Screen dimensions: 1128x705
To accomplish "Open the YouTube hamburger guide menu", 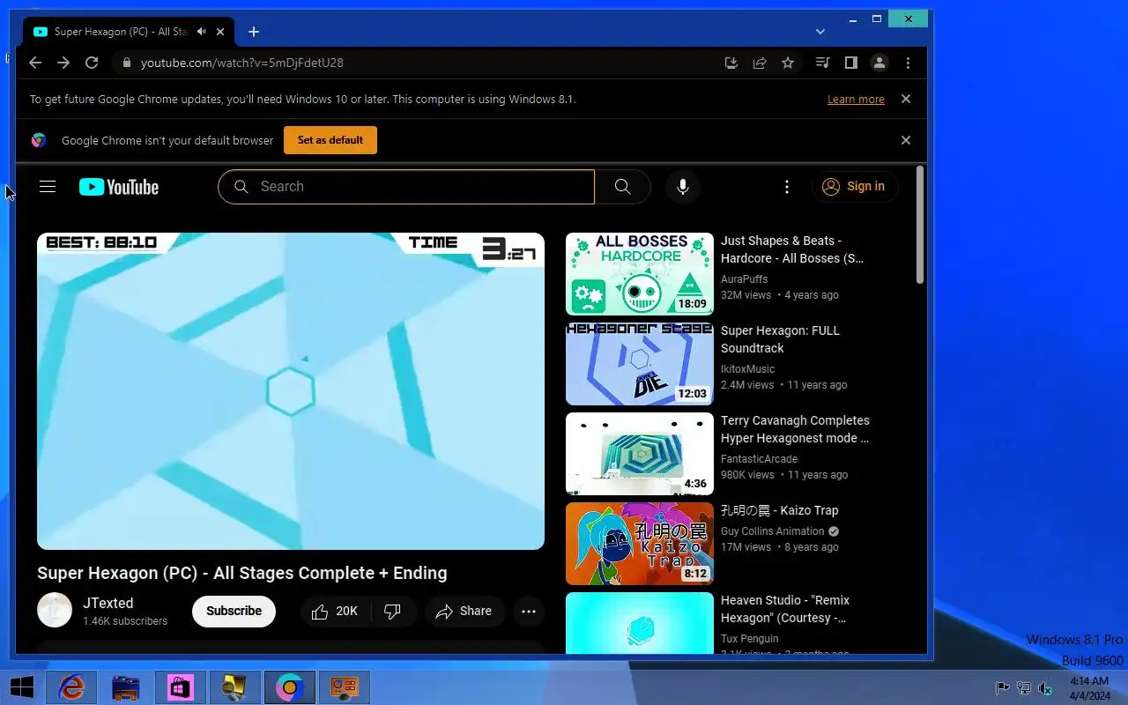I will coord(48,187).
